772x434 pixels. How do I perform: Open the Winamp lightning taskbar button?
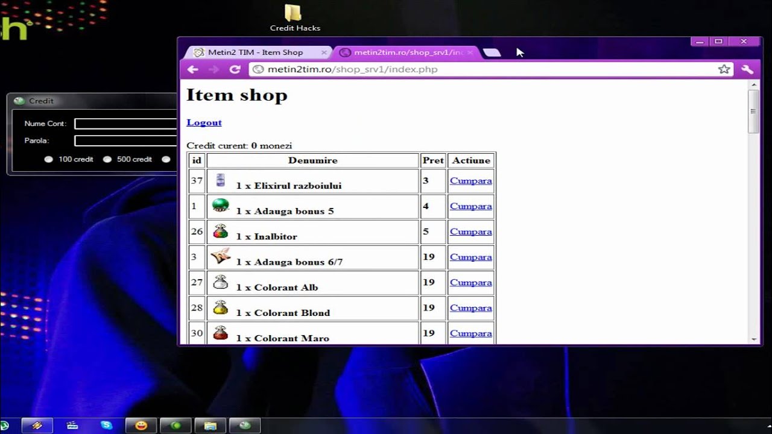point(37,426)
